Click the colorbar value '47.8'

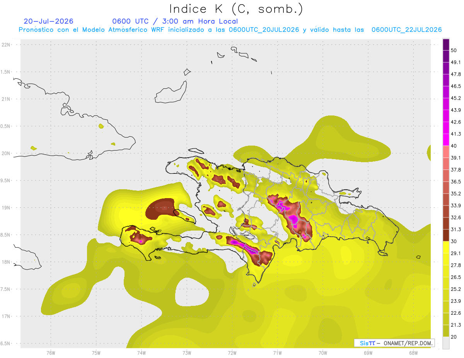coord(456,74)
